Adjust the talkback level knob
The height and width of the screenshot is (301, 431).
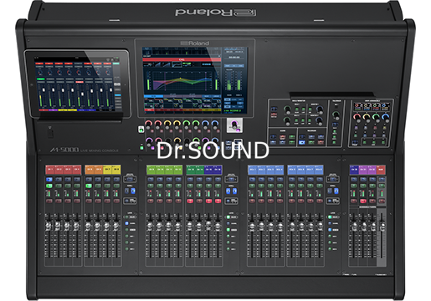(x=336, y=115)
